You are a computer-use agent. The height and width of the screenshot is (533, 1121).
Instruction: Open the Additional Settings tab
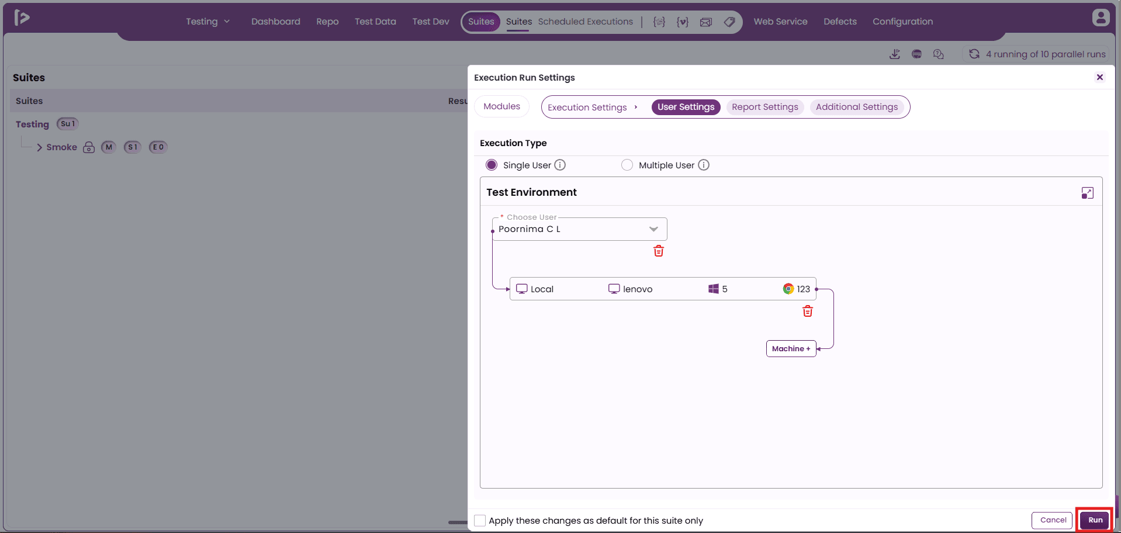[857, 107]
